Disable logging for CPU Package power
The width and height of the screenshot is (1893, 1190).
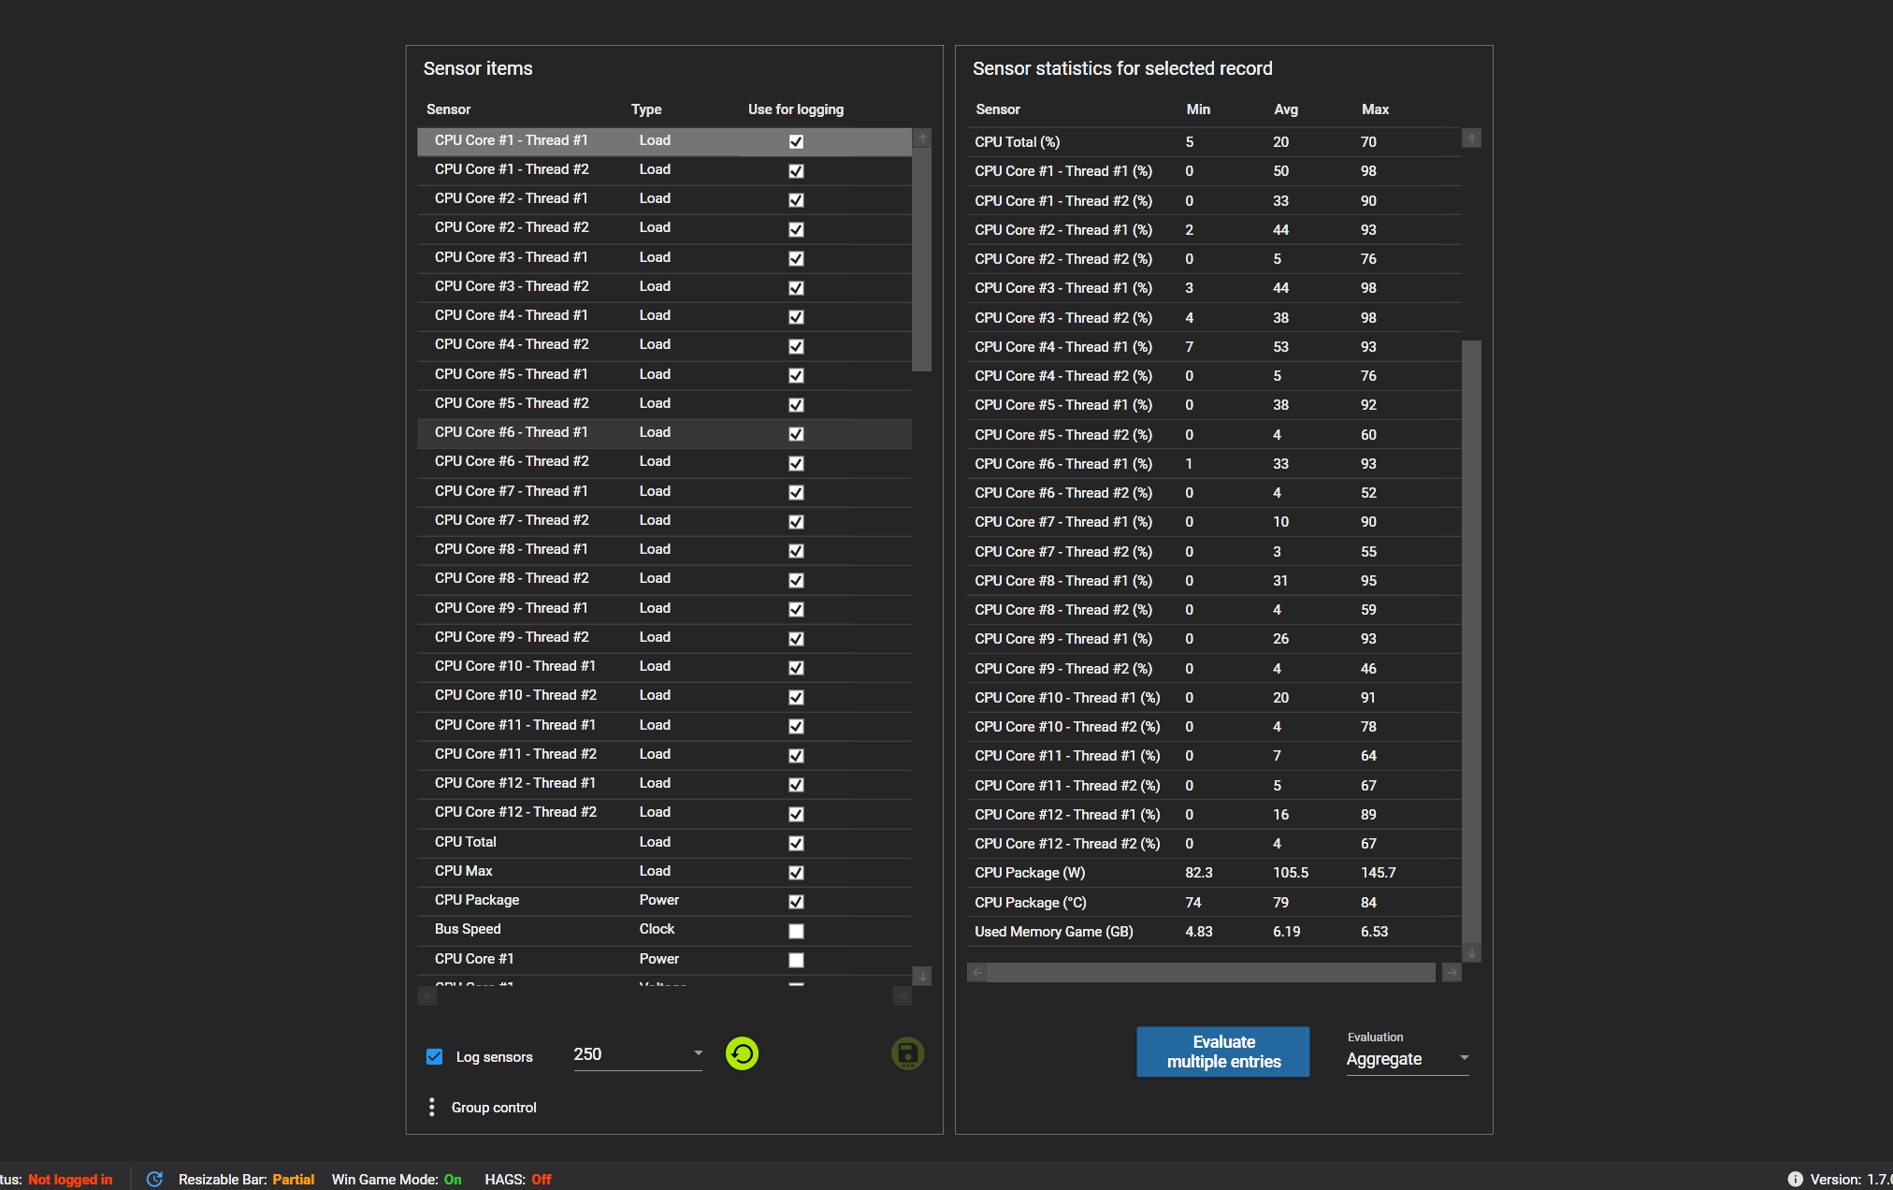coord(796,902)
